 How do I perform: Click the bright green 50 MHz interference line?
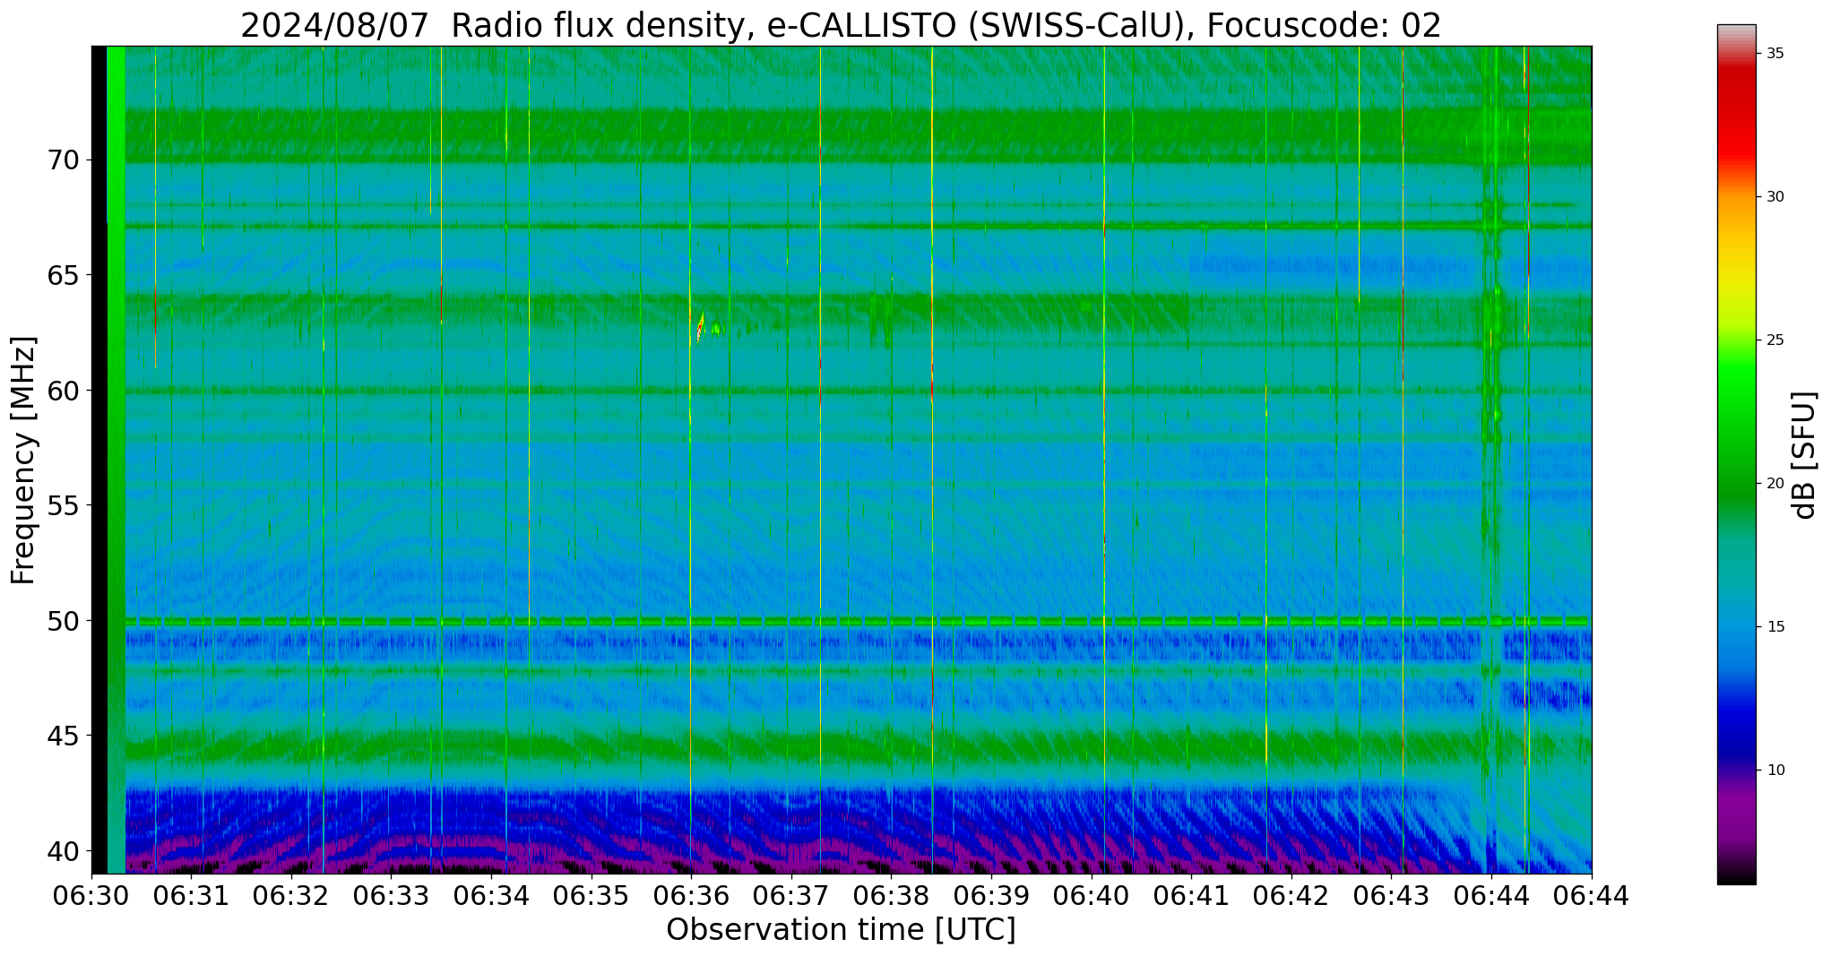858,620
